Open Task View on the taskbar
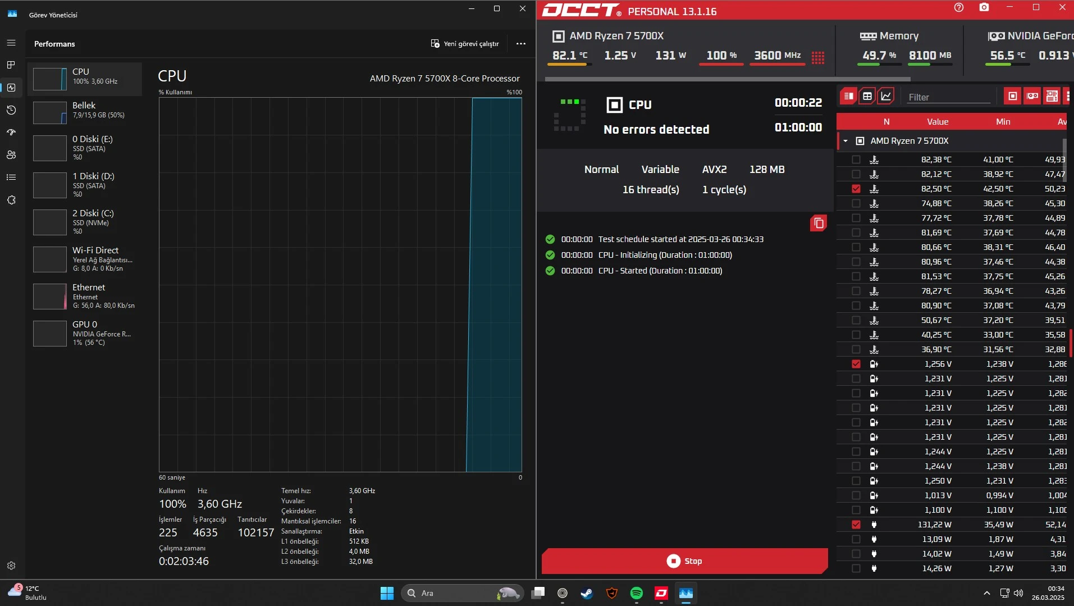1074x606 pixels. 538,593
